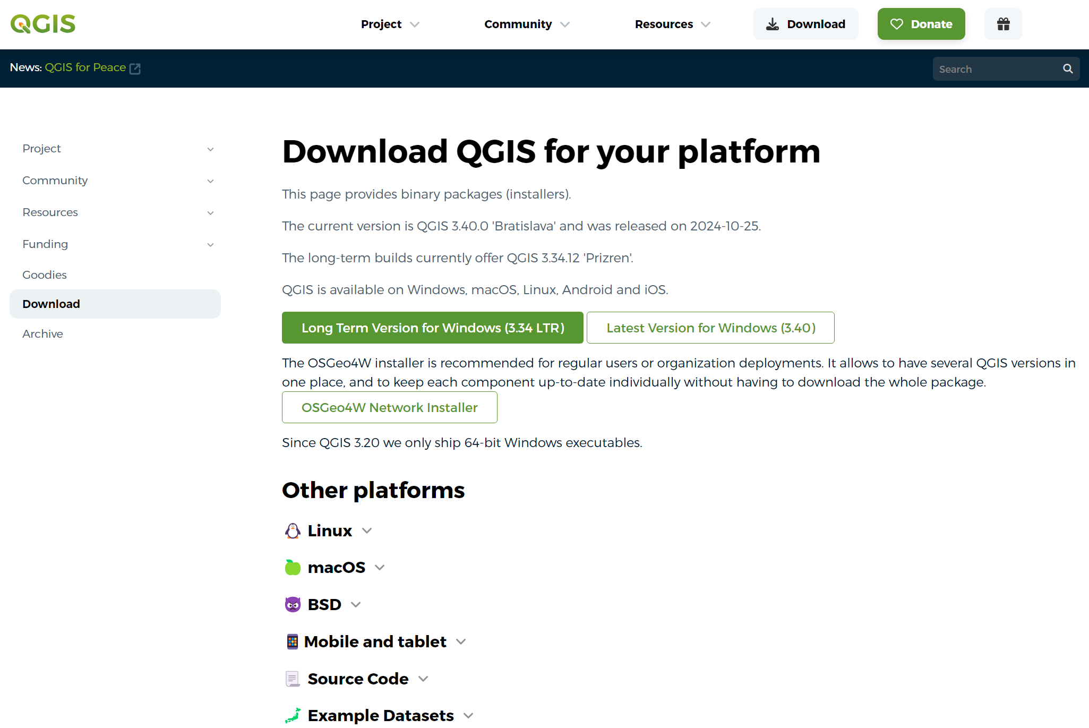
Task: Click the macOS green apple icon
Action: 293,568
